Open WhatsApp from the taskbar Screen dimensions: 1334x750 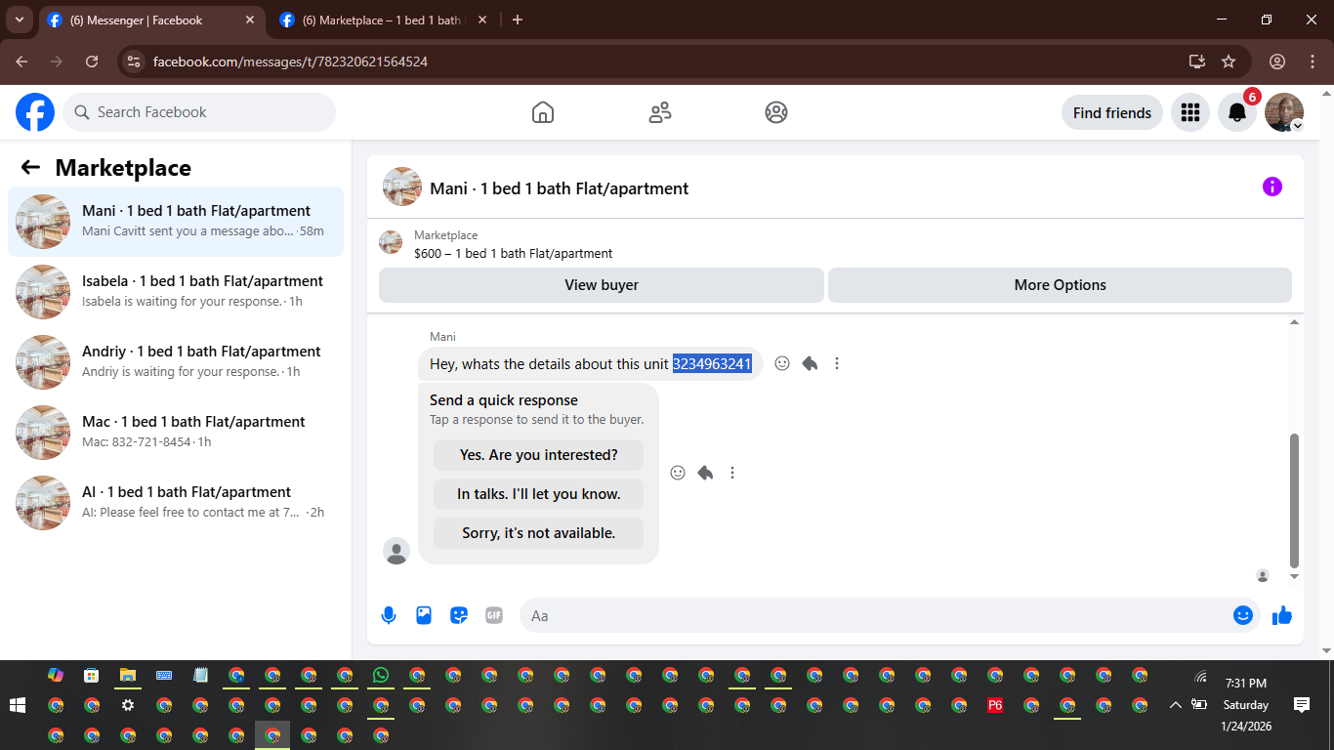381,675
